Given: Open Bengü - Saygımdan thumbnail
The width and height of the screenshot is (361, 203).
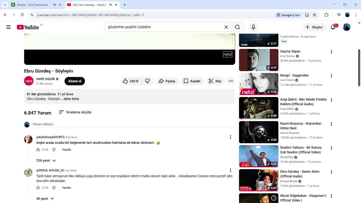Looking at the screenshot, I should point(259,84).
